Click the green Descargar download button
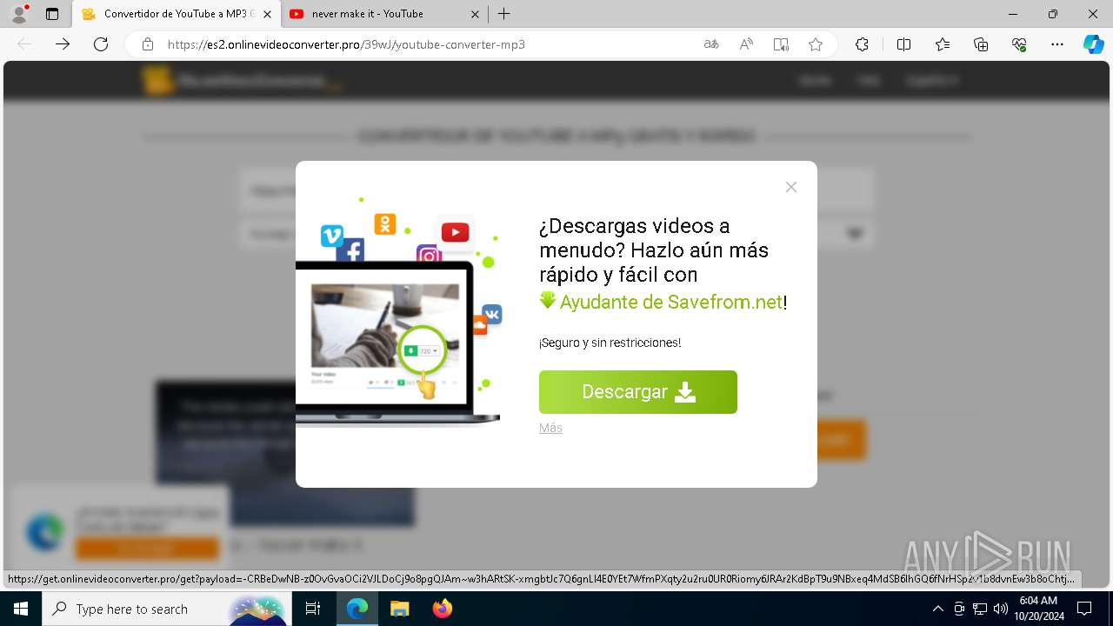The height and width of the screenshot is (626, 1113). point(637,392)
